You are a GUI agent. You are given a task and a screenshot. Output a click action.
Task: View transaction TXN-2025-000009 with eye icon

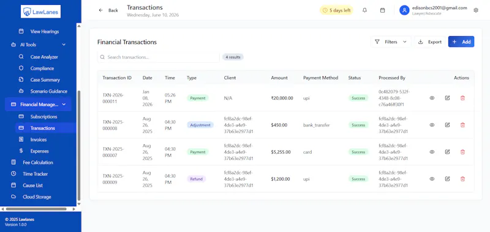(x=432, y=179)
